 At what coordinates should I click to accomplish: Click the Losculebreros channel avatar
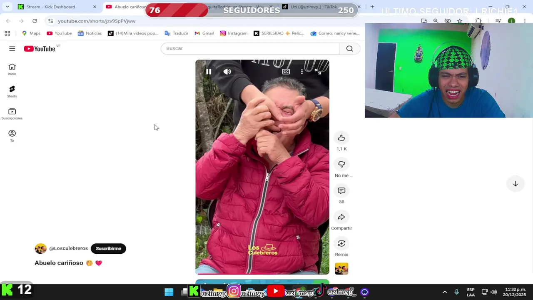click(x=40, y=249)
